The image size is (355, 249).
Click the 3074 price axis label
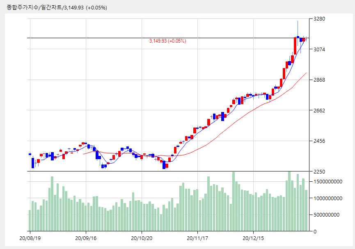pos(319,49)
